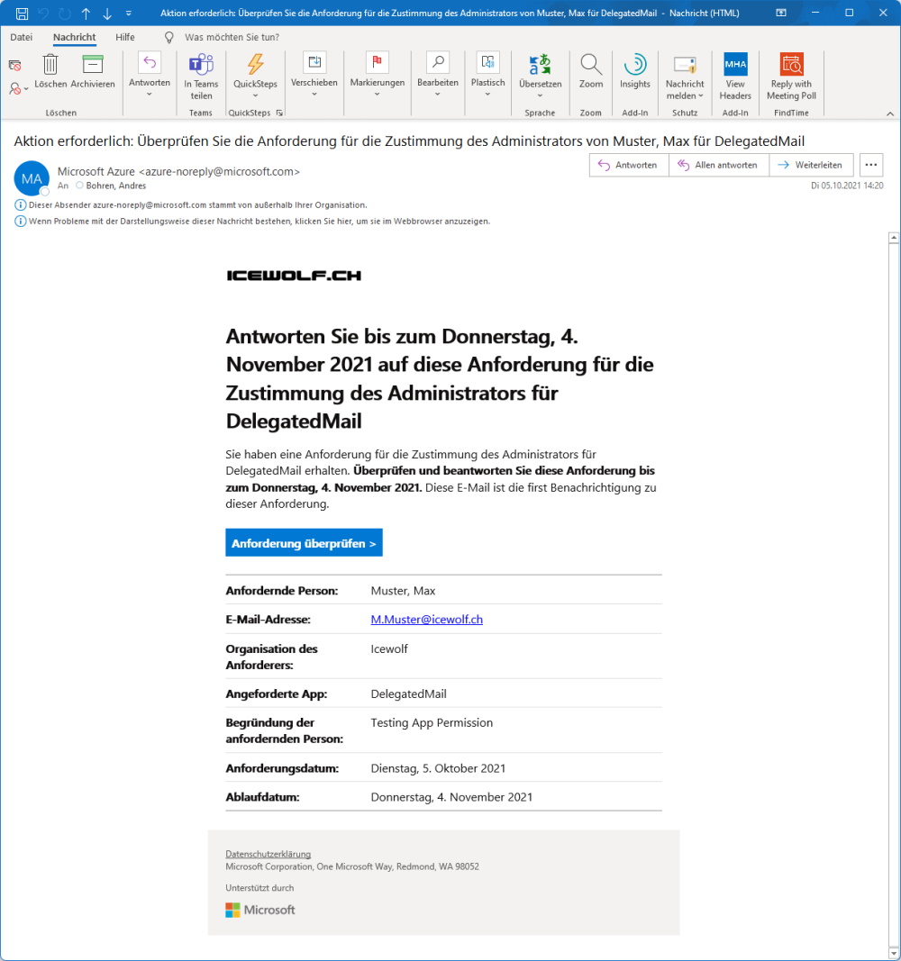Expand the Plastisch dropdown arrow

click(487, 94)
